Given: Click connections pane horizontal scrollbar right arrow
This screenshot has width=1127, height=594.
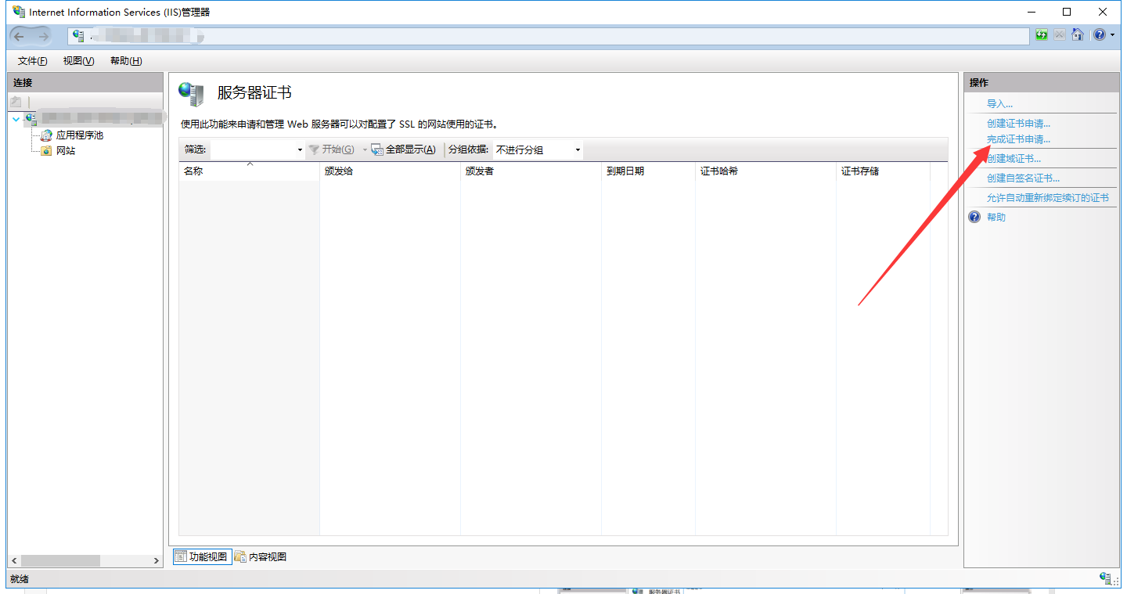Looking at the screenshot, I should (x=157, y=561).
